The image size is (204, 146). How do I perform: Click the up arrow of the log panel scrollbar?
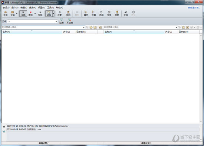point(201,126)
